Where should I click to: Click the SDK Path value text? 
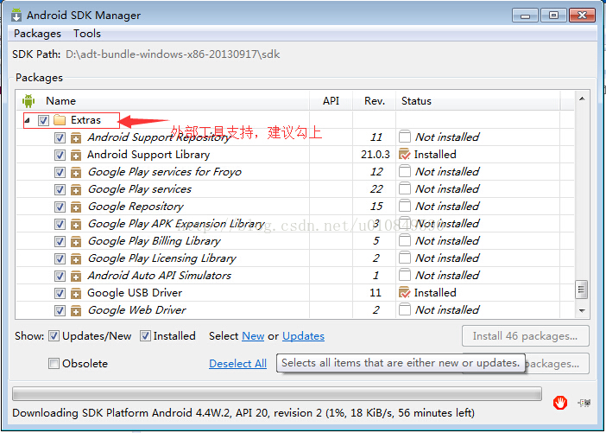pyautogui.click(x=173, y=54)
